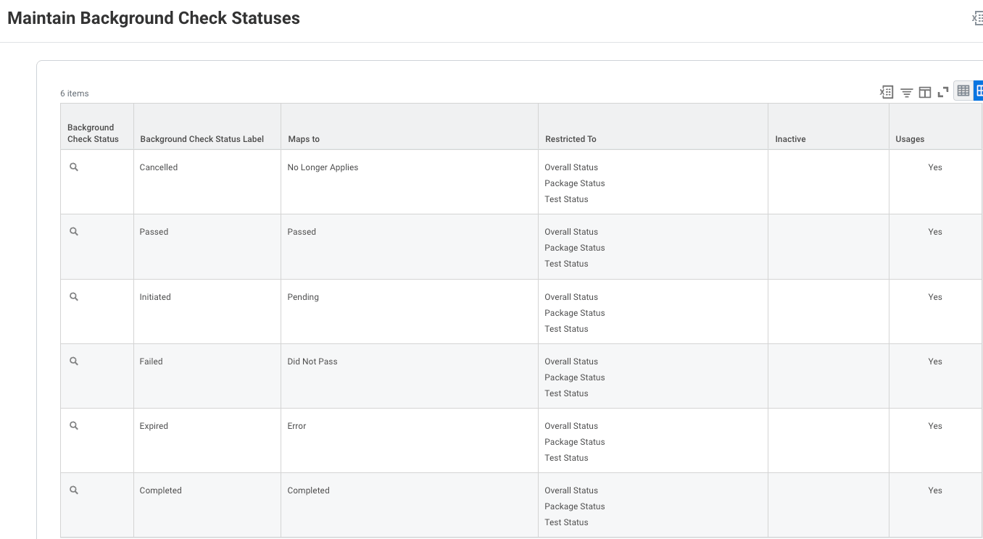This screenshot has width=983, height=539.
Task: Open magnifier icon in Cancelled row
Action: point(74,167)
